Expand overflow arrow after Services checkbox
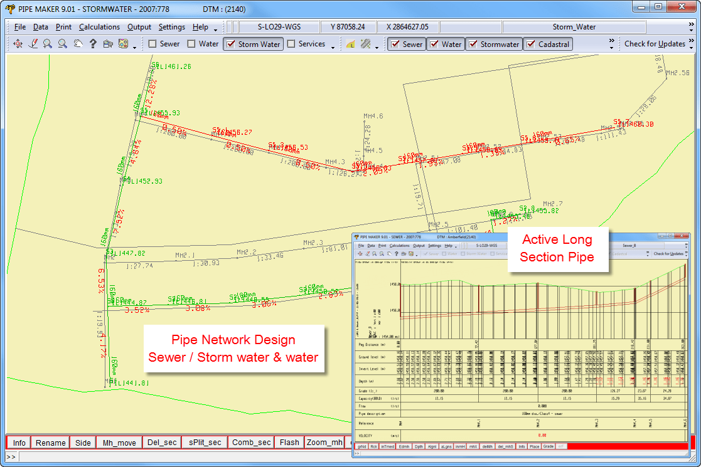The width and height of the screenshot is (701, 467). (333, 47)
